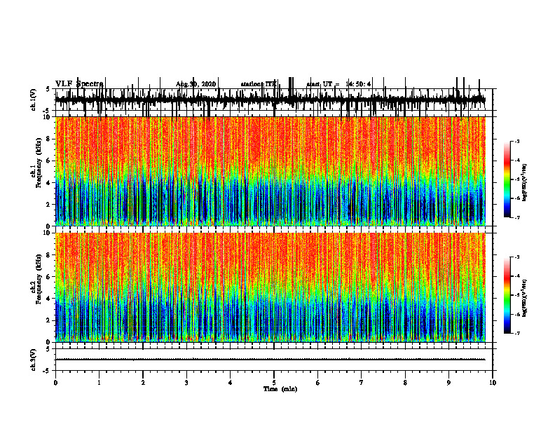
Task: Click the start UT = 14:50:4 label
Action: pyautogui.click(x=338, y=84)
